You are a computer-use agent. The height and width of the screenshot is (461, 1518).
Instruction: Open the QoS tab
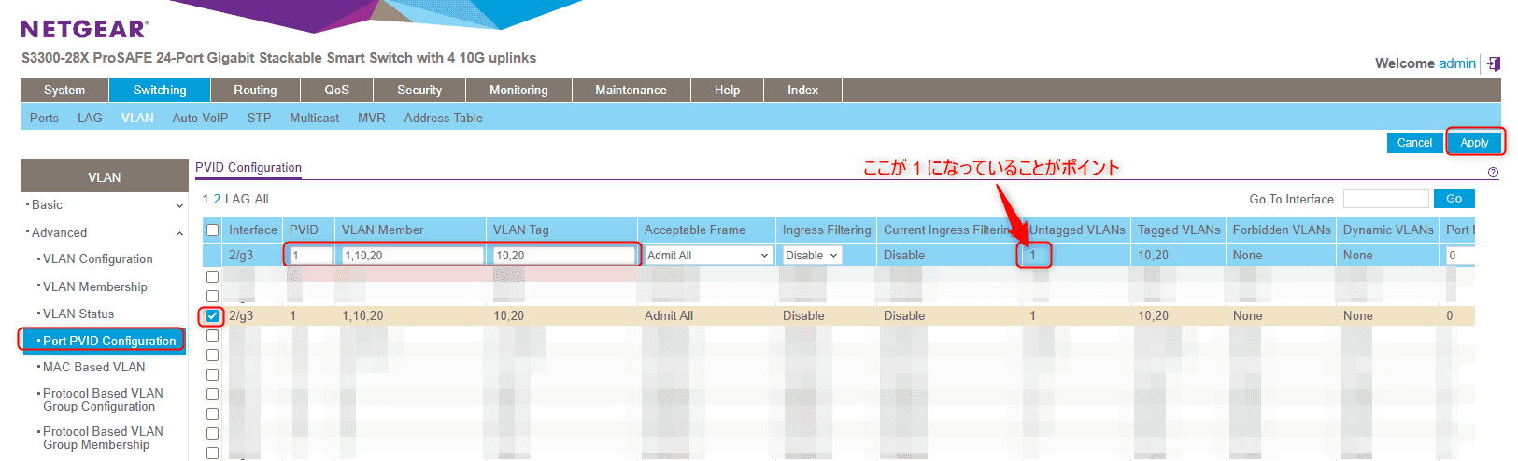pyautogui.click(x=337, y=91)
